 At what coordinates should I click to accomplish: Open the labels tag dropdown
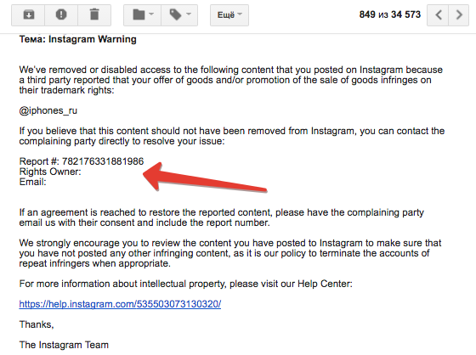click(179, 15)
